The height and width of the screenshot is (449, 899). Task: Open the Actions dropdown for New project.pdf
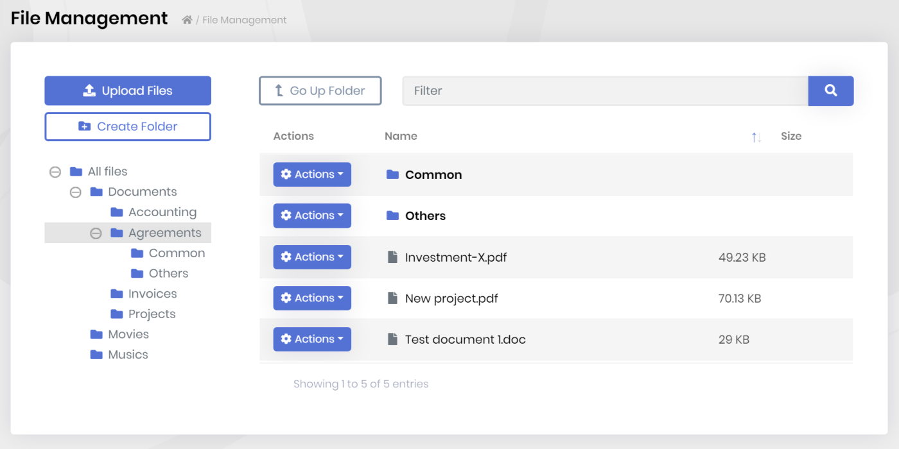point(312,298)
